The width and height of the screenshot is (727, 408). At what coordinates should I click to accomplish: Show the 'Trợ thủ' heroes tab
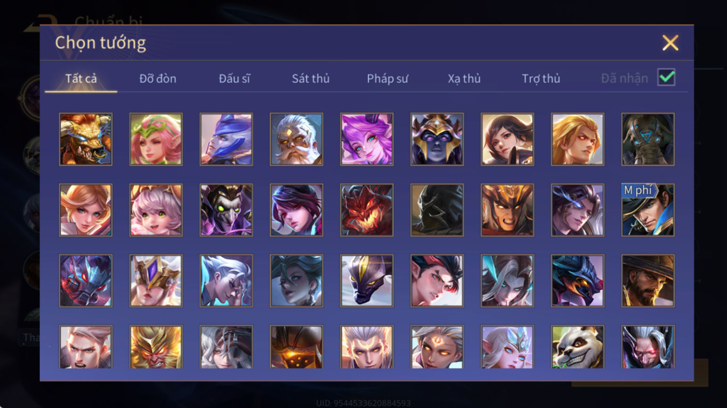541,79
